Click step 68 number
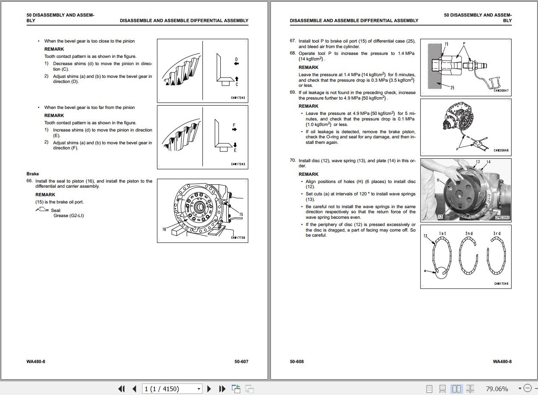Viewport: 538px width, 395px height. tap(293, 53)
